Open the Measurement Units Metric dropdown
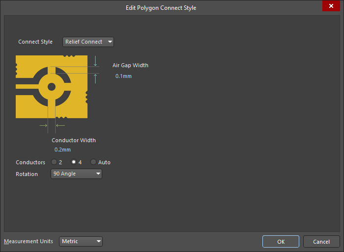344x252 pixels. tap(81, 242)
